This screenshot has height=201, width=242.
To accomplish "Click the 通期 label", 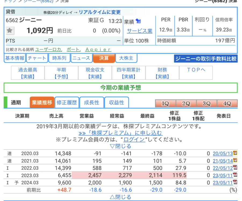I will 16,102.
